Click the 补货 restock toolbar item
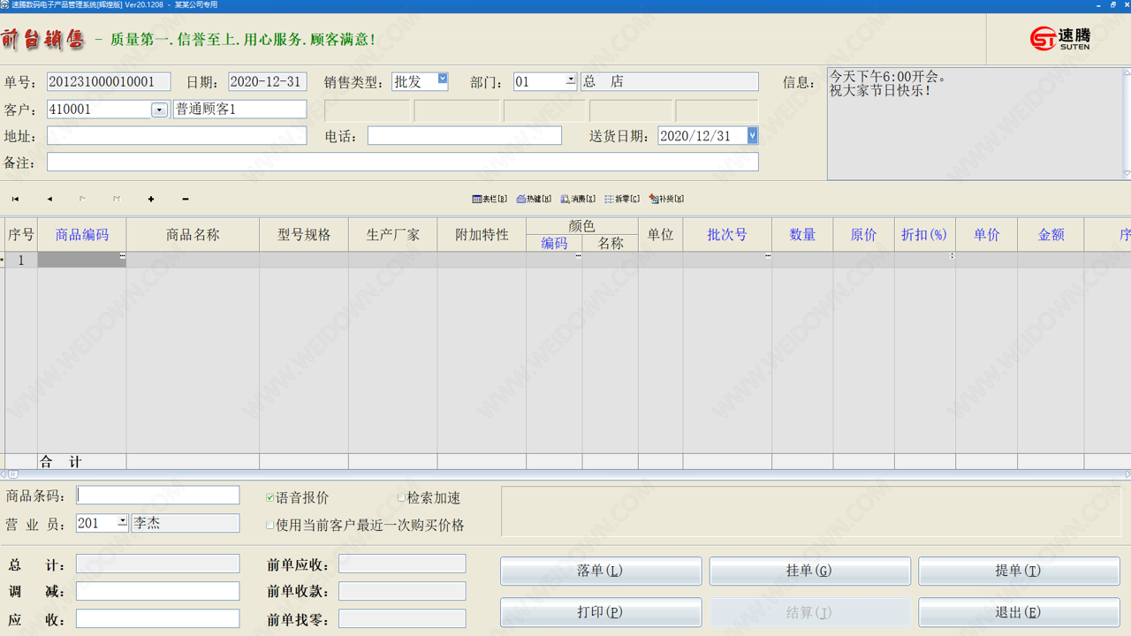This screenshot has width=1131, height=636. [666, 199]
